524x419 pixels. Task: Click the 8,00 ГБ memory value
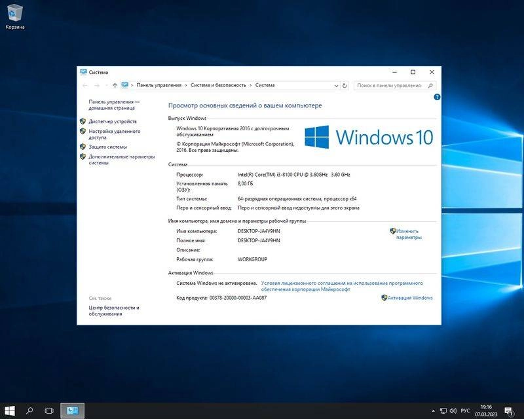pos(245,183)
